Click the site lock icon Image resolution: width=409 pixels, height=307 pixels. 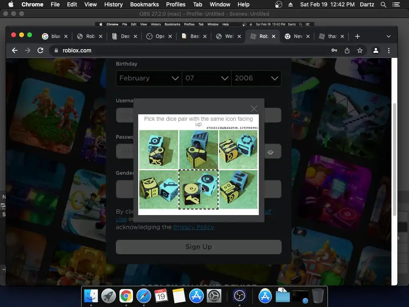coord(56,50)
